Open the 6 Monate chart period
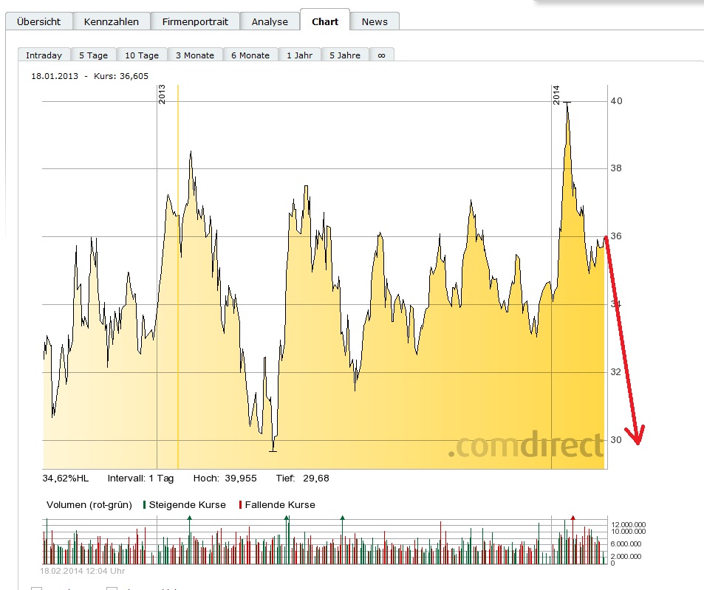This screenshot has width=704, height=590. [x=249, y=55]
